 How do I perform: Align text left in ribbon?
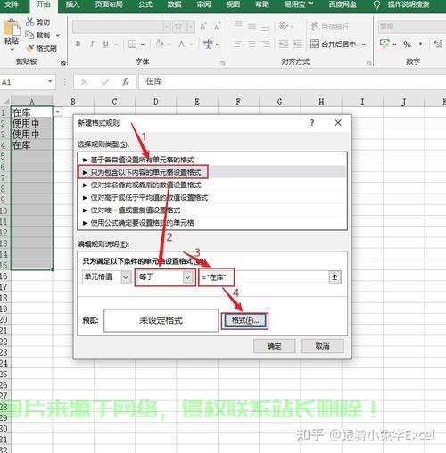tap(238, 45)
